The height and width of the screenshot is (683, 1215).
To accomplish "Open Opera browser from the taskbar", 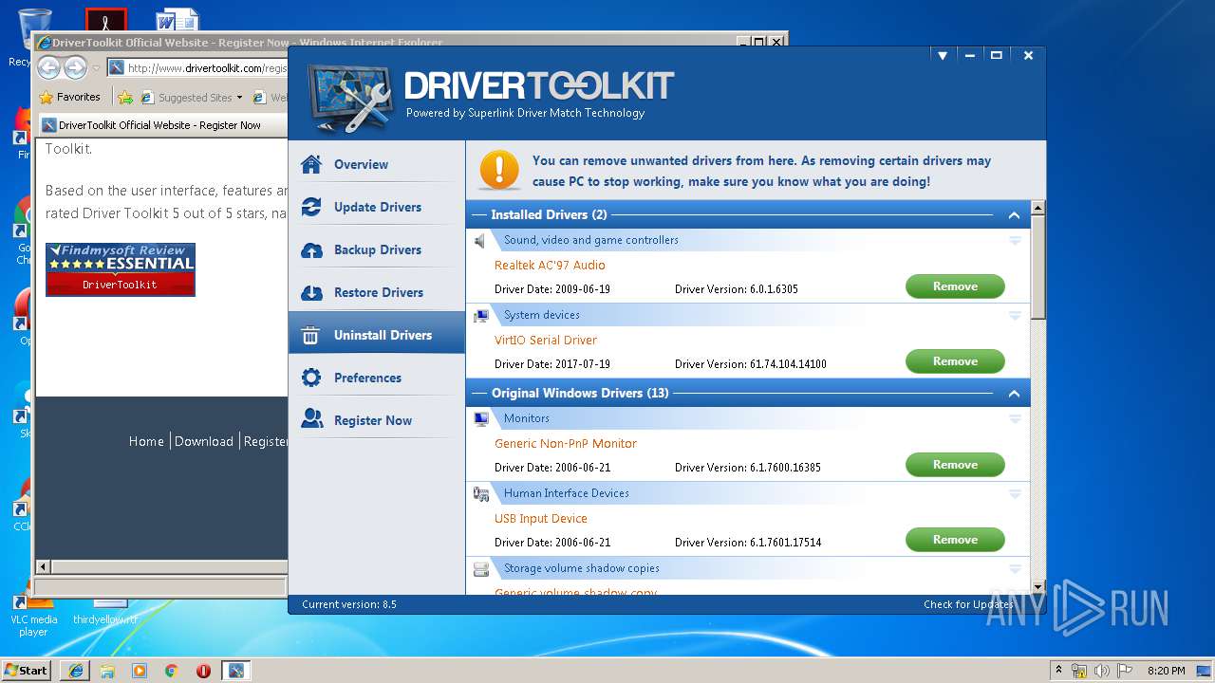I will click(x=203, y=670).
